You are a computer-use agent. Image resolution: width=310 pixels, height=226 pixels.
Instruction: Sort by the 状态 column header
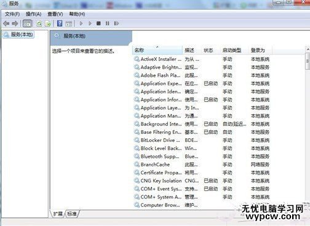pos(210,50)
